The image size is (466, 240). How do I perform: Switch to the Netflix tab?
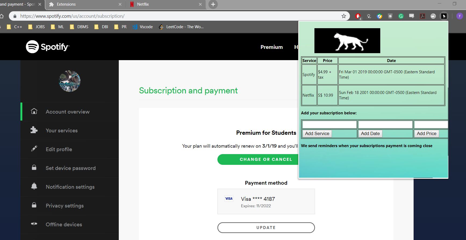point(166,4)
